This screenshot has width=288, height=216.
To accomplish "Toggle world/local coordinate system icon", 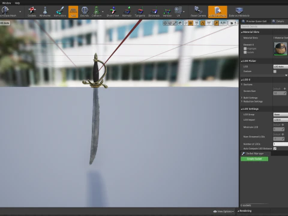I will 180,23.
